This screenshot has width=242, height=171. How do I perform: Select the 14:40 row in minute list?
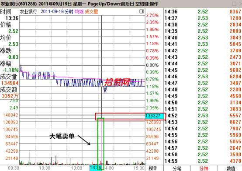(x=203, y=37)
